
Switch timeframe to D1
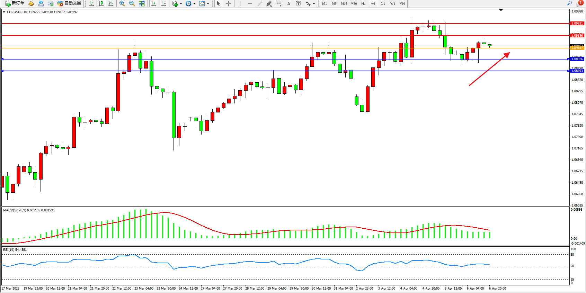pyautogui.click(x=383, y=3)
